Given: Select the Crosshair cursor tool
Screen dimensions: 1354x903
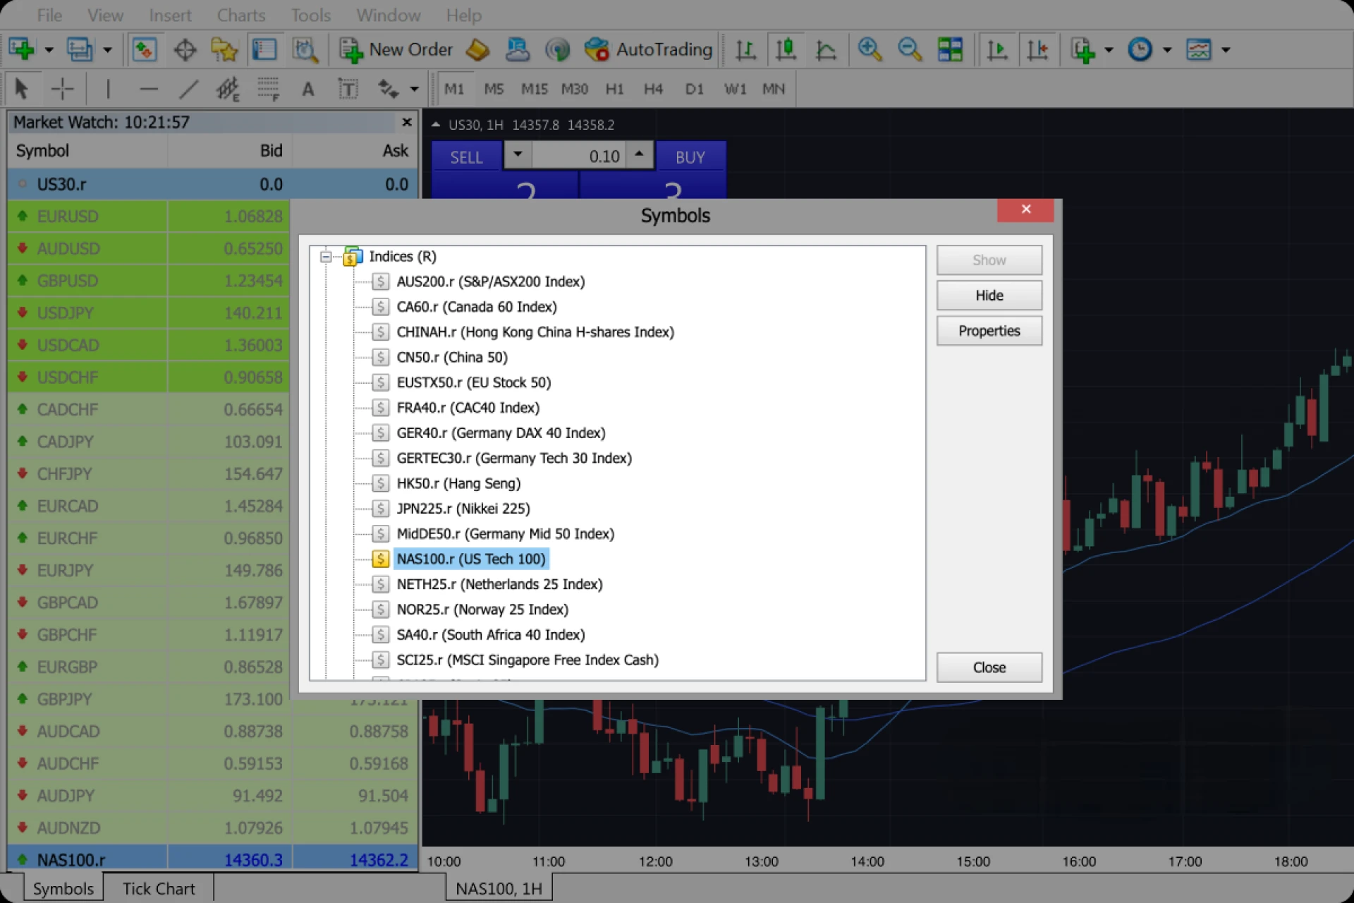Looking at the screenshot, I should (62, 89).
